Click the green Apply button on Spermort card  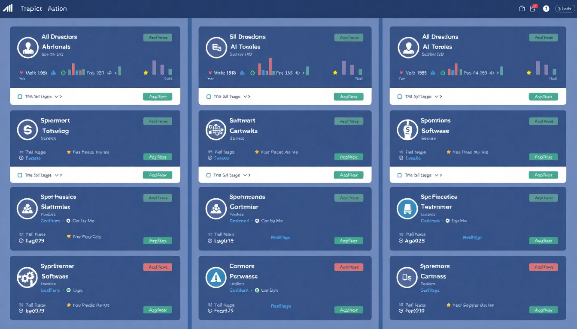tap(158, 156)
